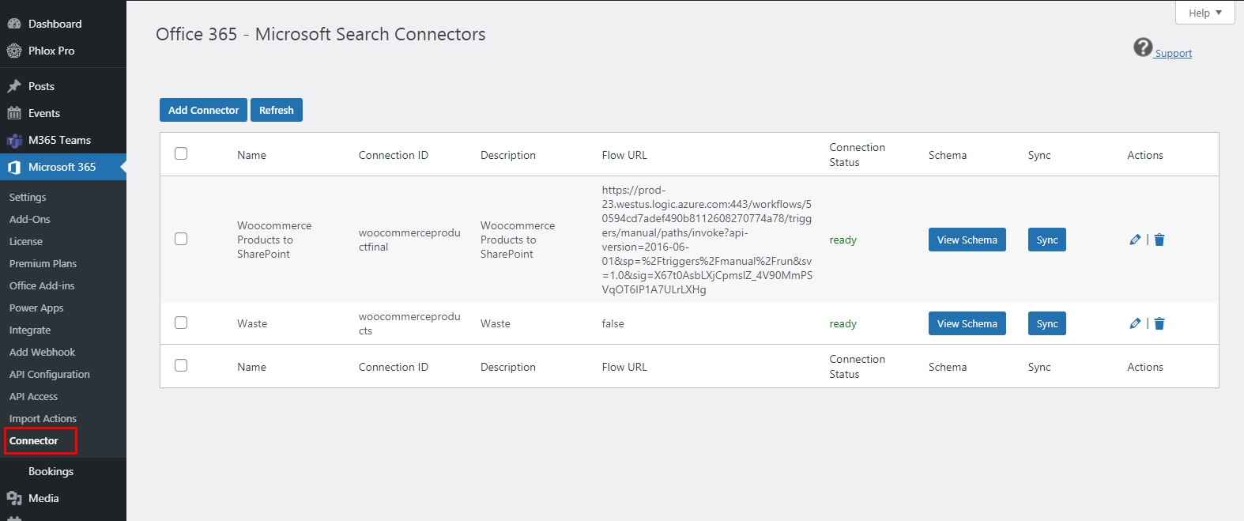
Task: Open Events menu label
Action: point(44,113)
